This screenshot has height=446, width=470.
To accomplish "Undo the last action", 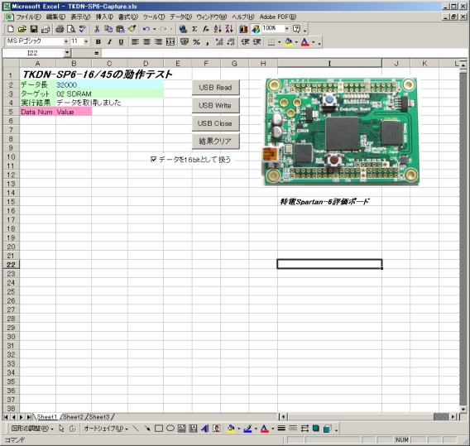I will (146, 29).
